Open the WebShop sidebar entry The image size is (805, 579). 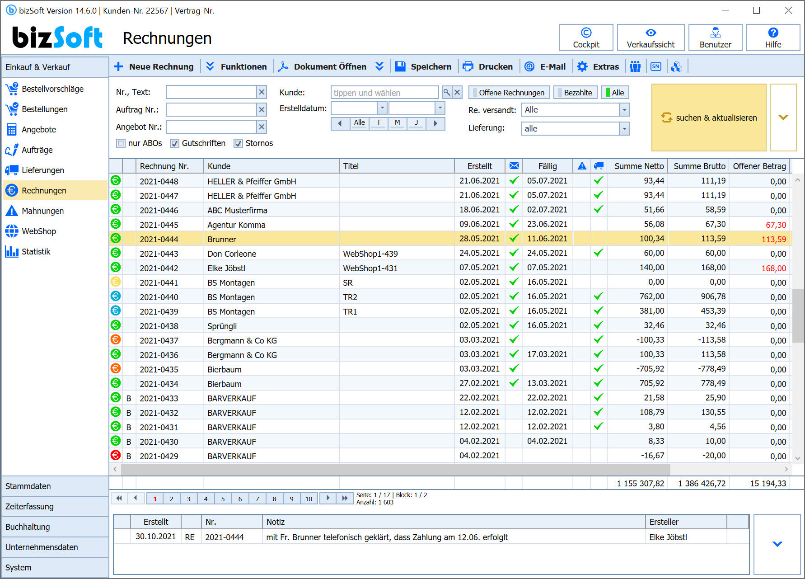[39, 231]
